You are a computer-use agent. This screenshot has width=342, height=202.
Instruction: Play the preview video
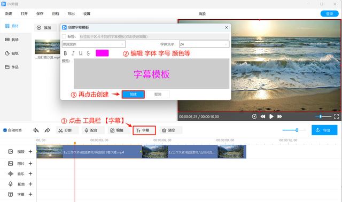[271, 116]
